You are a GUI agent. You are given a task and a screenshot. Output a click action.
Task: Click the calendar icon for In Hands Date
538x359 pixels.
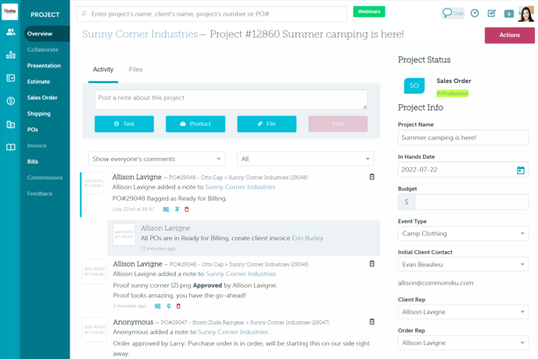521,170
